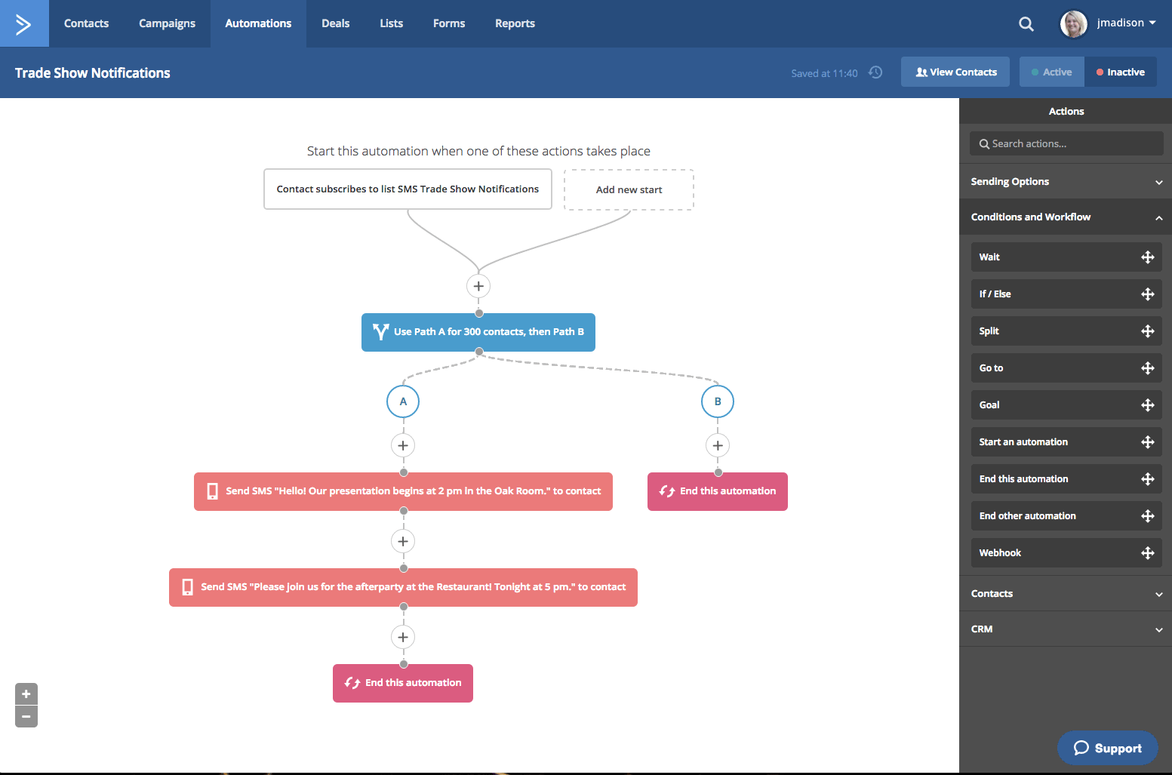The image size is (1172, 775).
Task: Open revision history clock icon
Action: tap(875, 72)
